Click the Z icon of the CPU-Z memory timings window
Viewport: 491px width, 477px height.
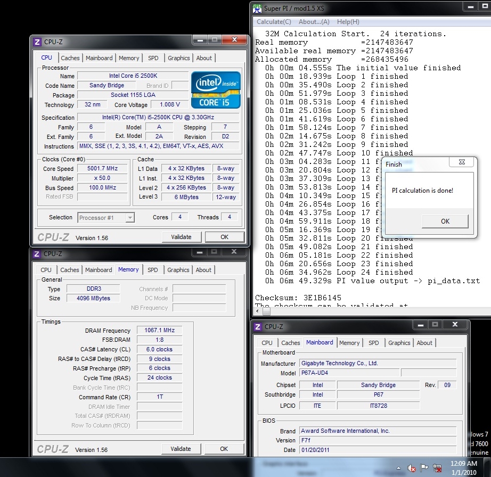[37, 254]
